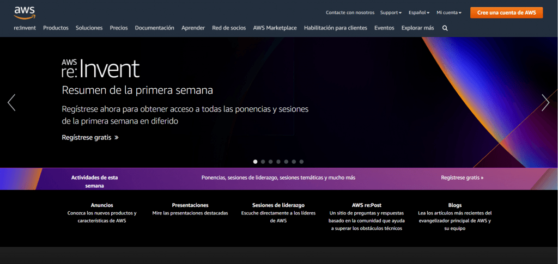
Task: Click Regístrese gratis in the purple bar
Action: click(462, 177)
